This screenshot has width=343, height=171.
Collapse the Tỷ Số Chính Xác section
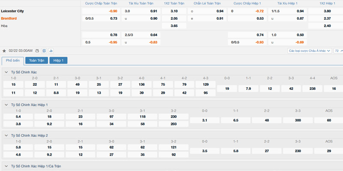tap(6, 72)
